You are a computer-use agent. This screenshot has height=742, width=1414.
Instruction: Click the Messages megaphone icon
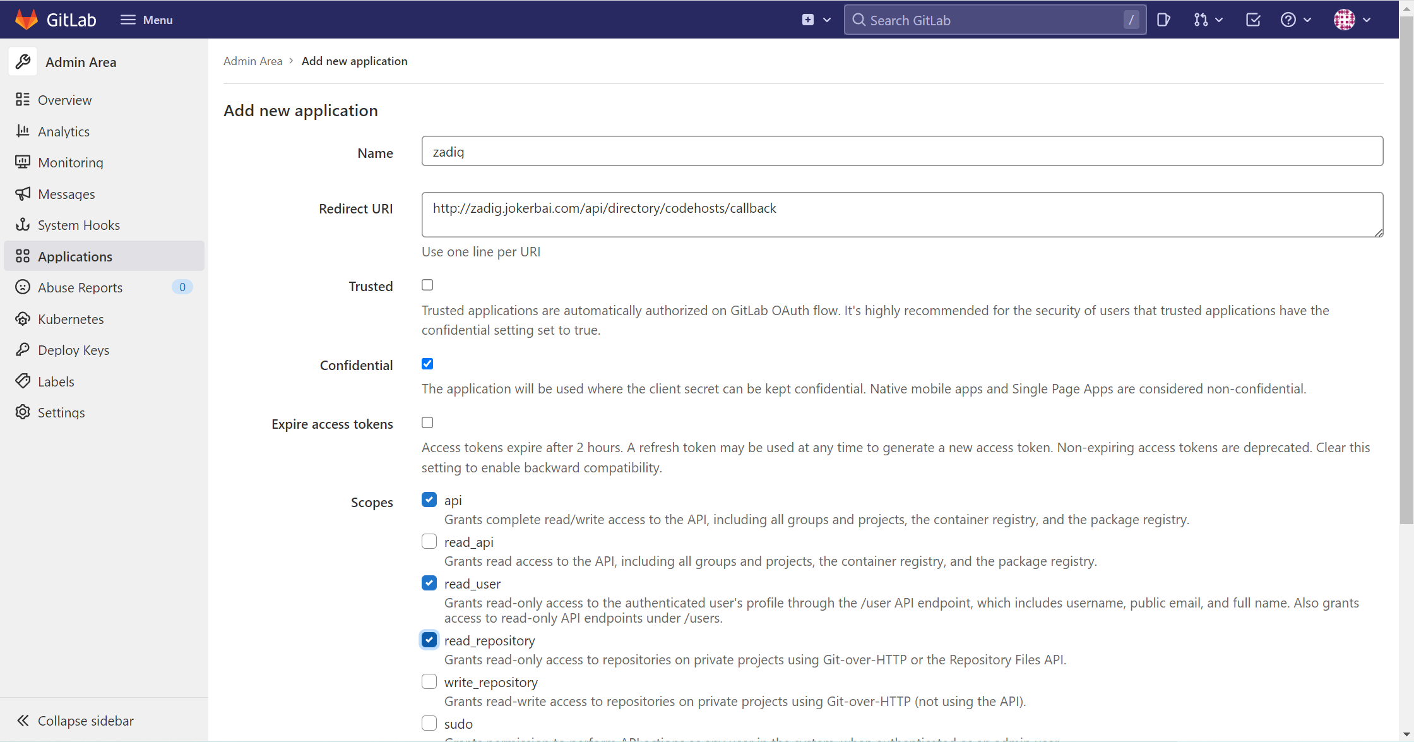[x=23, y=193]
